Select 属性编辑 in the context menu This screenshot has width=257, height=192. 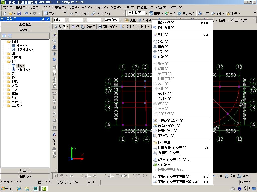tap(164, 143)
